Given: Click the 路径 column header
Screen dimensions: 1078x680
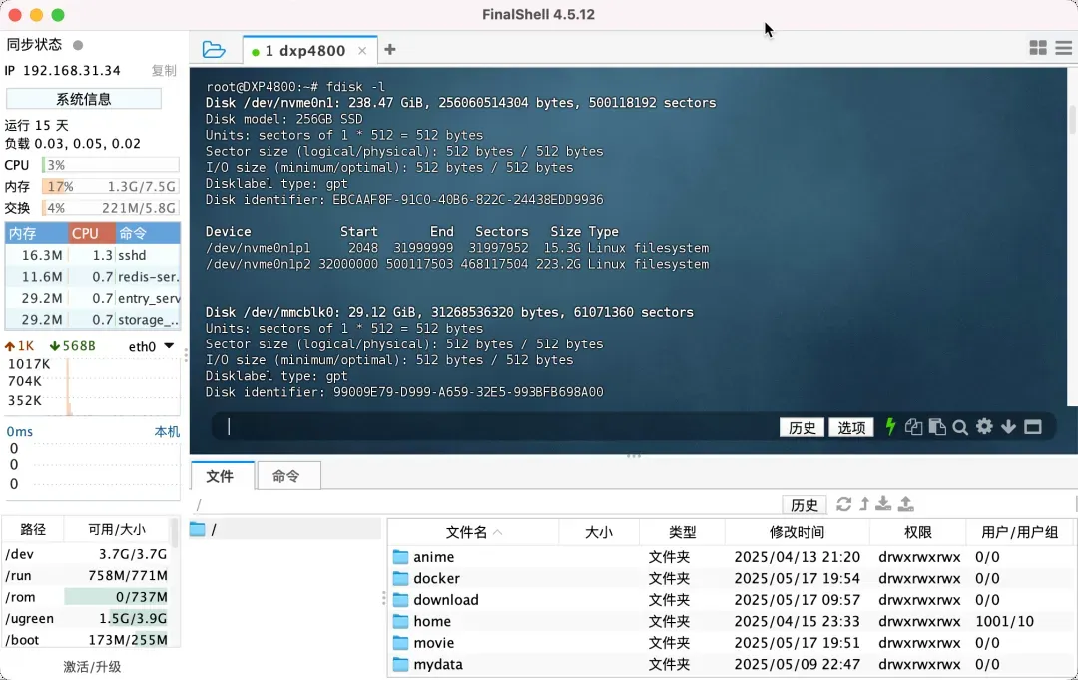Looking at the screenshot, I should (33, 529).
